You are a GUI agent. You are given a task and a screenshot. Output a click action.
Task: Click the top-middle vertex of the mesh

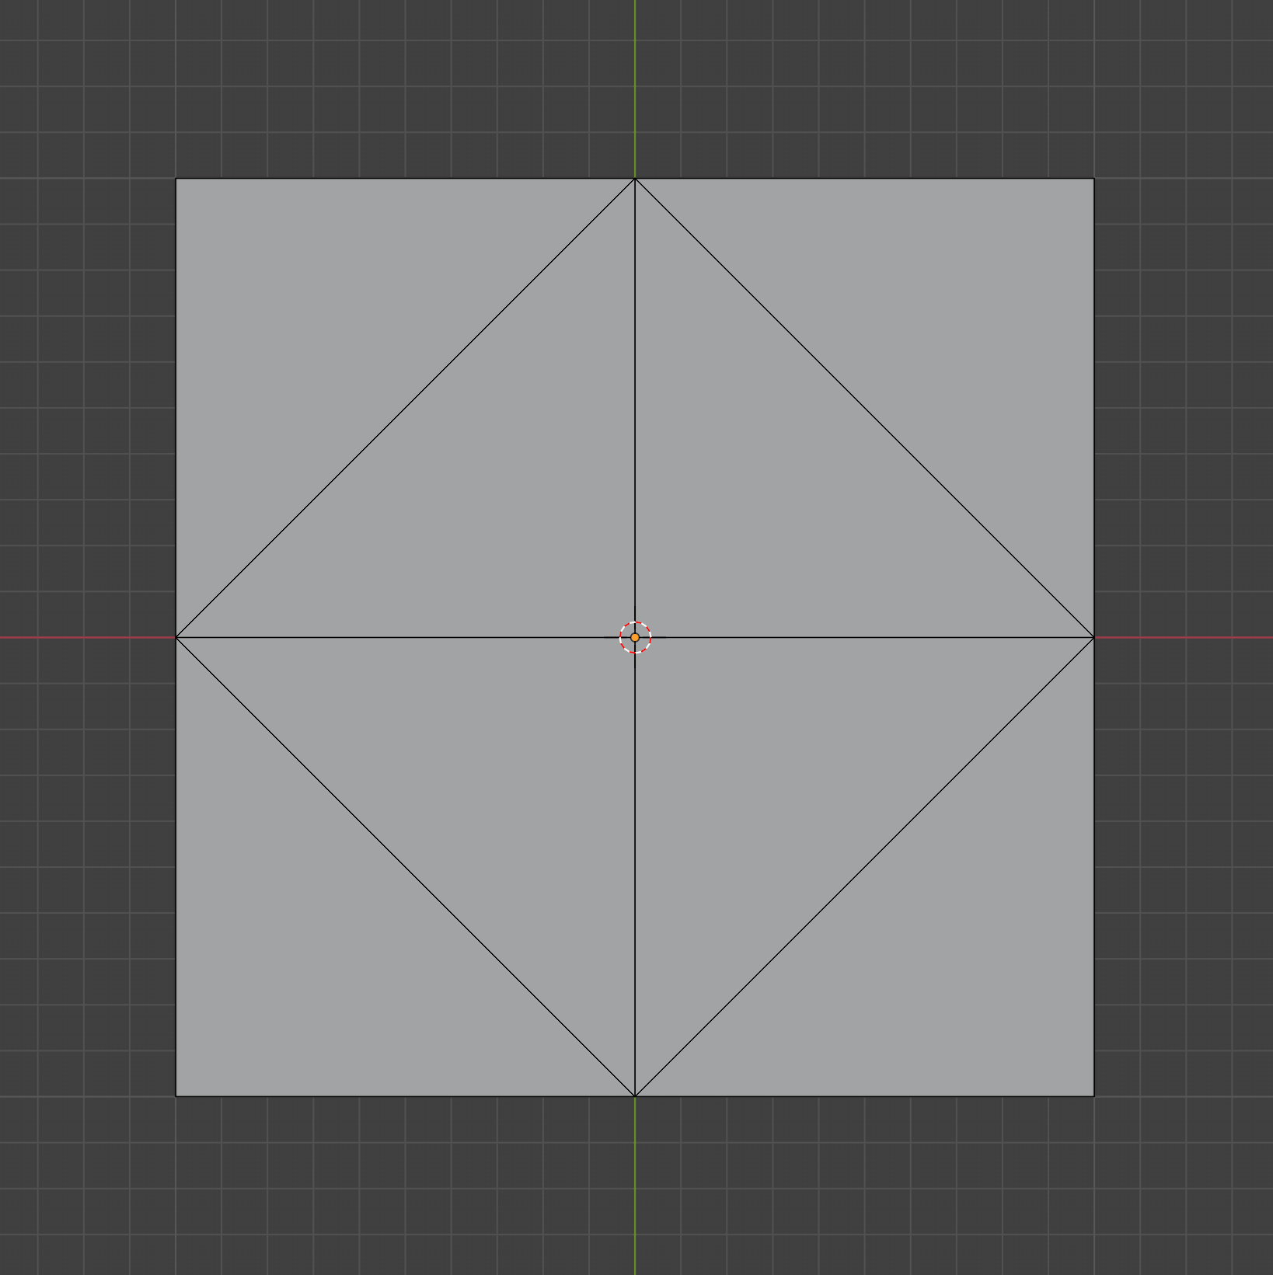[635, 177]
